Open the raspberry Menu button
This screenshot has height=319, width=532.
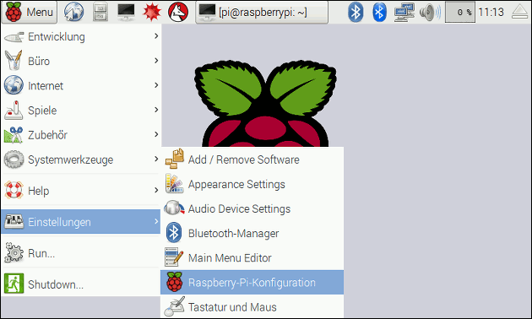30,12
